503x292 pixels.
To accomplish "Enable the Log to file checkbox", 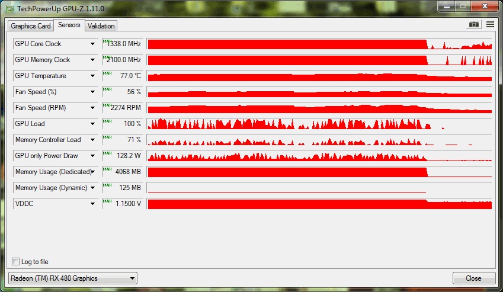I will (15, 262).
